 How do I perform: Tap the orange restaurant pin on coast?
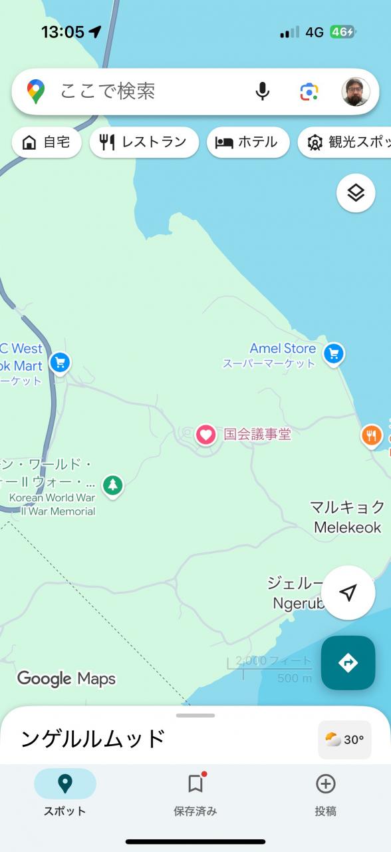point(371,435)
